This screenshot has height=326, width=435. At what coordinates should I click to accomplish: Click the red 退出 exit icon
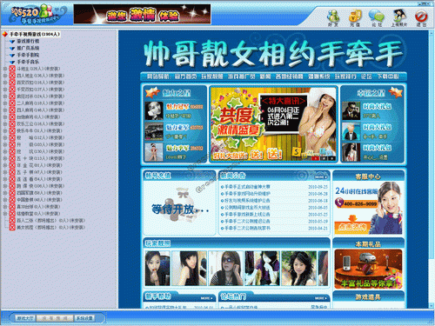[421, 17]
